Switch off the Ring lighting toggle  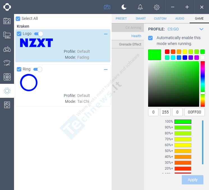click(x=38, y=69)
